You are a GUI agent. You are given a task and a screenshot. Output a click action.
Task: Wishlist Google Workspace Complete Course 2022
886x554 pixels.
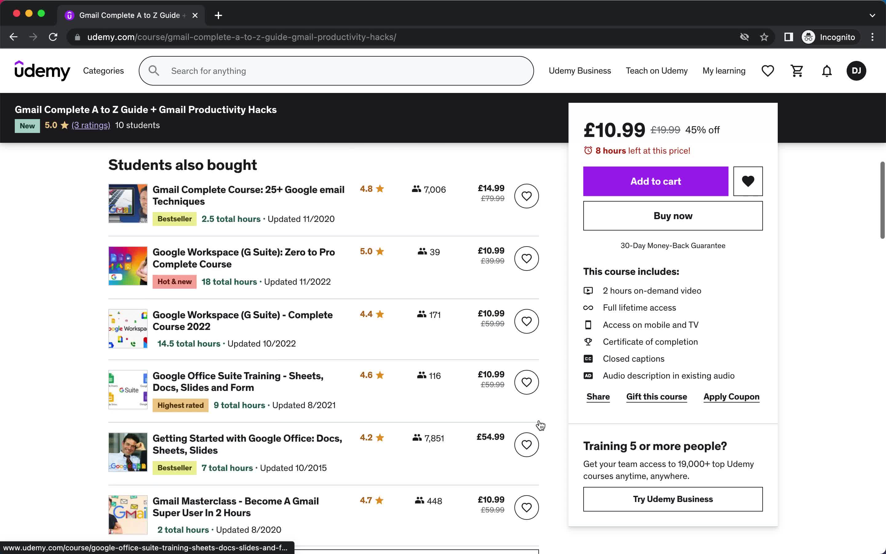[526, 321]
